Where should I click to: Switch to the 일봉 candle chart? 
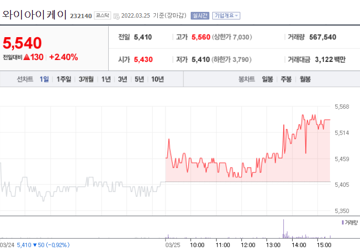click(x=267, y=79)
